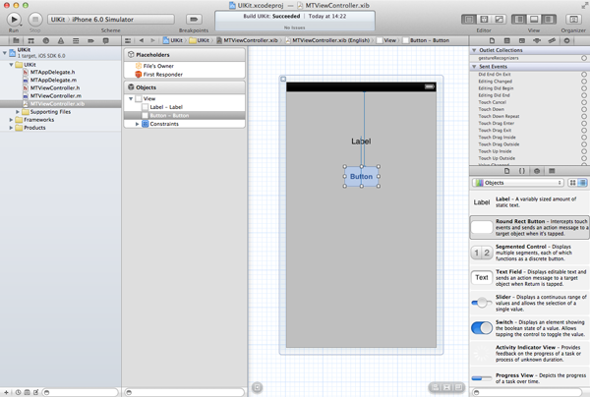Image resolution: width=590 pixels, height=397 pixels.
Task: Toggle the document outline button on canvas
Action: [258, 387]
